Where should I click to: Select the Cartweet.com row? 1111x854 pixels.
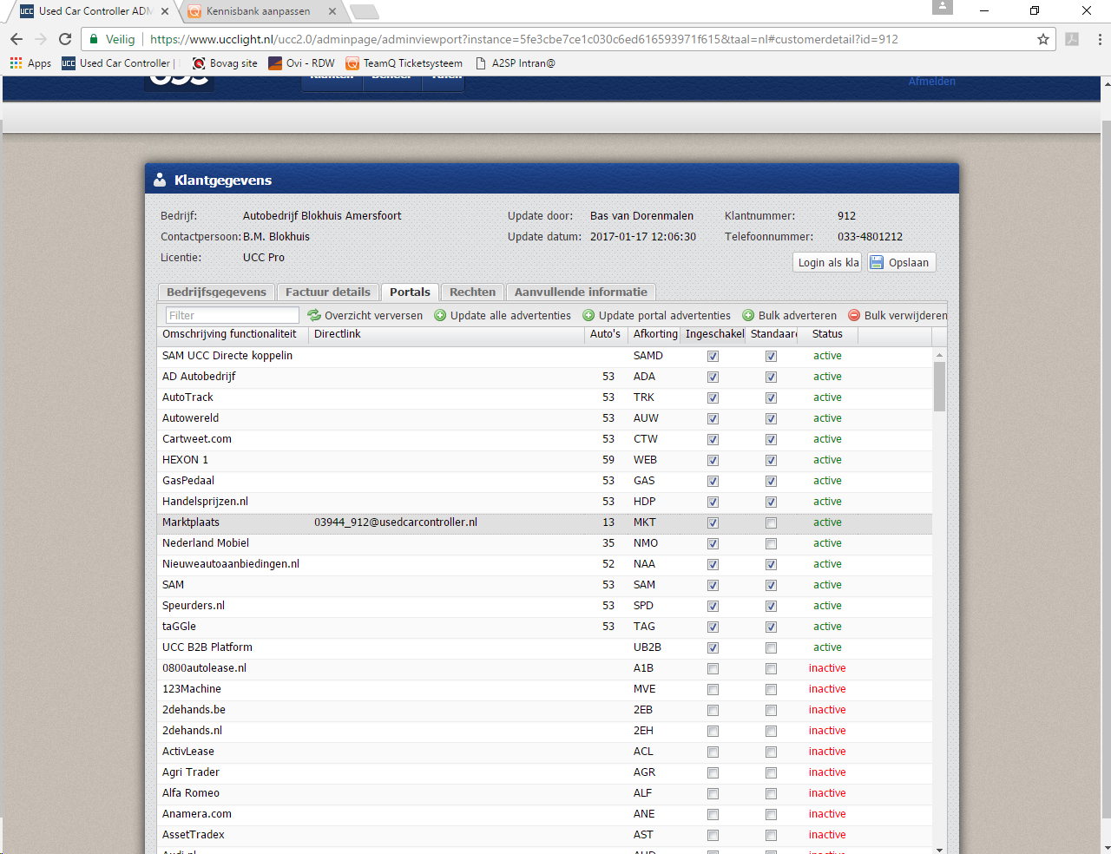(546, 439)
